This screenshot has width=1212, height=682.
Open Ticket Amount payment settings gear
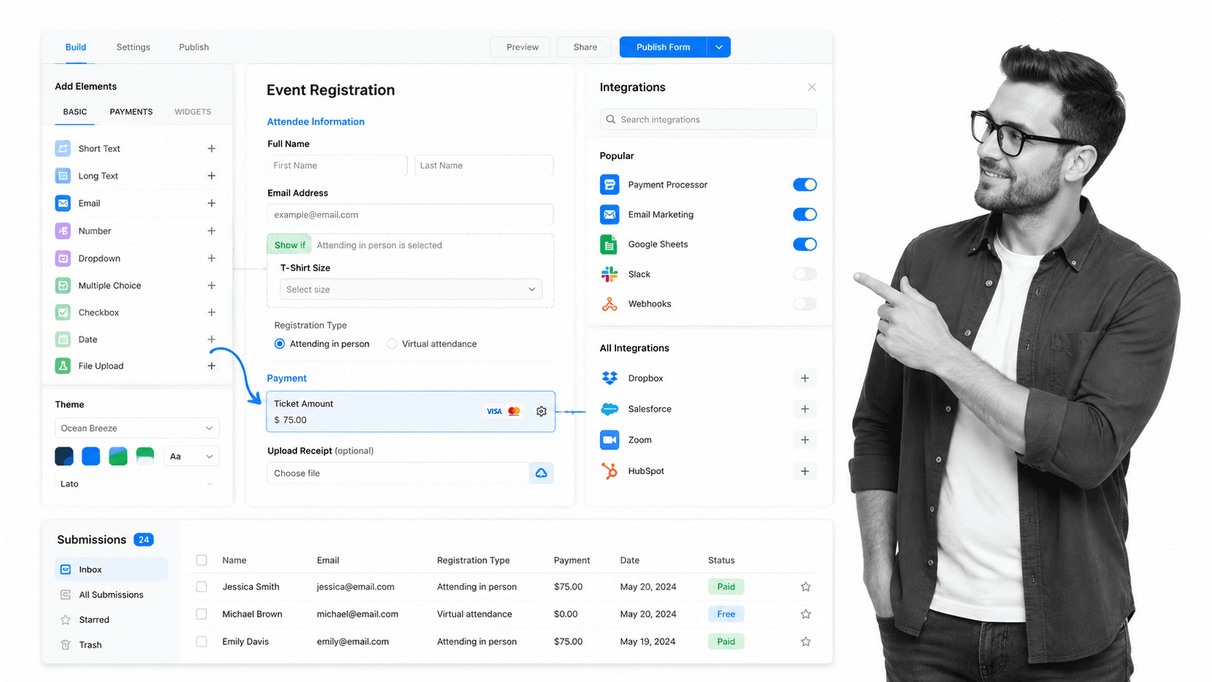tap(541, 412)
